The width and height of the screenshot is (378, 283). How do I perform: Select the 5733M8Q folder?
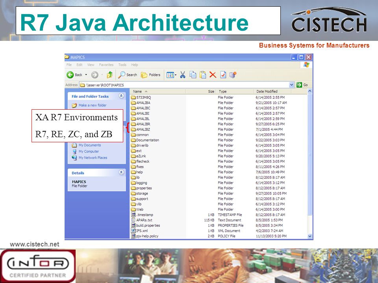pyautogui.click(x=141, y=97)
